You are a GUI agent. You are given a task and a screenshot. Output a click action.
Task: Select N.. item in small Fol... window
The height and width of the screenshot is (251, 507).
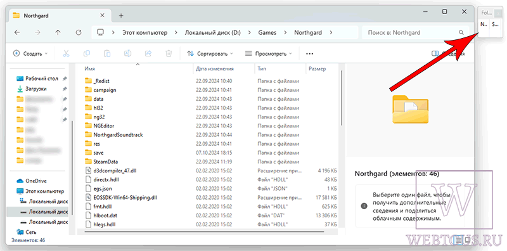pos(484,24)
